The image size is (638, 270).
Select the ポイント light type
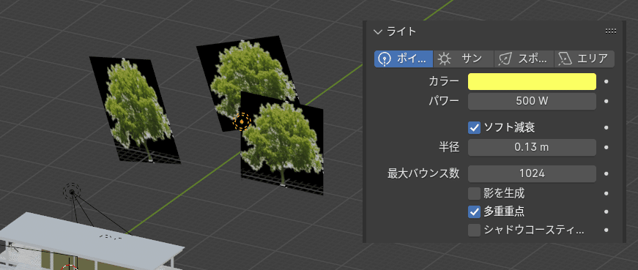click(x=403, y=59)
